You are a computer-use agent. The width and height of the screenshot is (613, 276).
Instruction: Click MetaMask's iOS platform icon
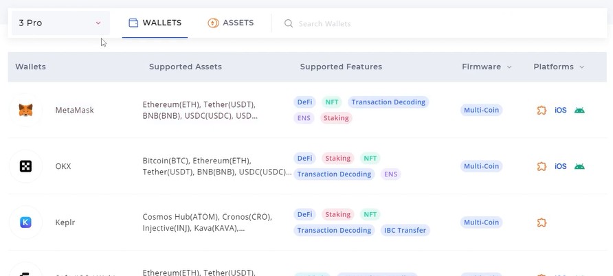coord(560,110)
